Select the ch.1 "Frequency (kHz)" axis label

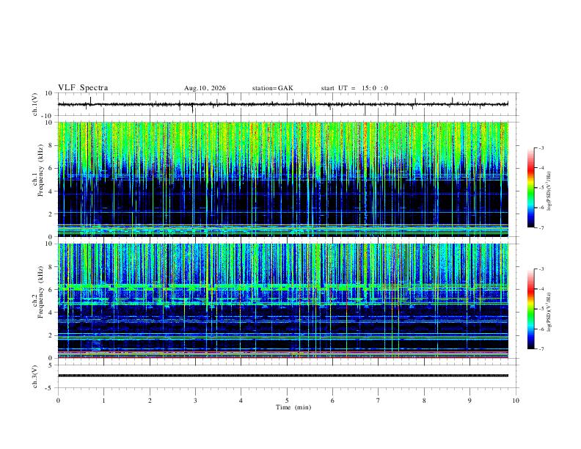[x=40, y=170]
